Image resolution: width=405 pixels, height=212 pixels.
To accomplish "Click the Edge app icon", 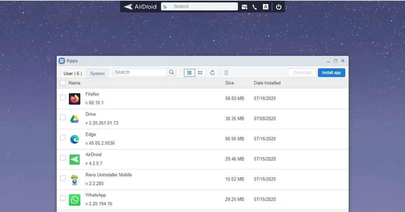I will click(75, 139).
